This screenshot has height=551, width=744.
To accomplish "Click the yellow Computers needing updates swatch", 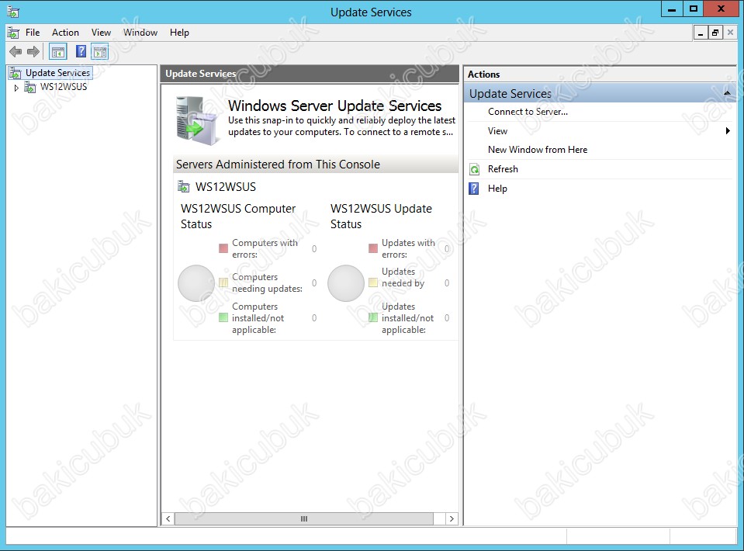I will (x=223, y=282).
